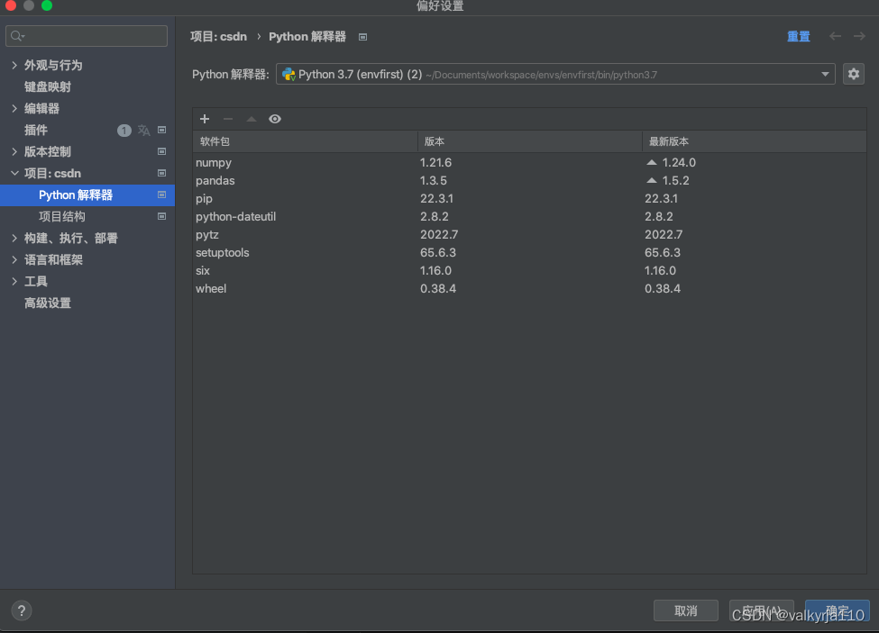Click the update count badge on the 插件 row
The width and height of the screenshot is (879, 633).
pos(124,131)
